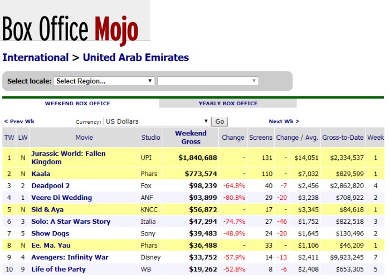Open United Arab Emirates breadcrumb link

point(135,57)
